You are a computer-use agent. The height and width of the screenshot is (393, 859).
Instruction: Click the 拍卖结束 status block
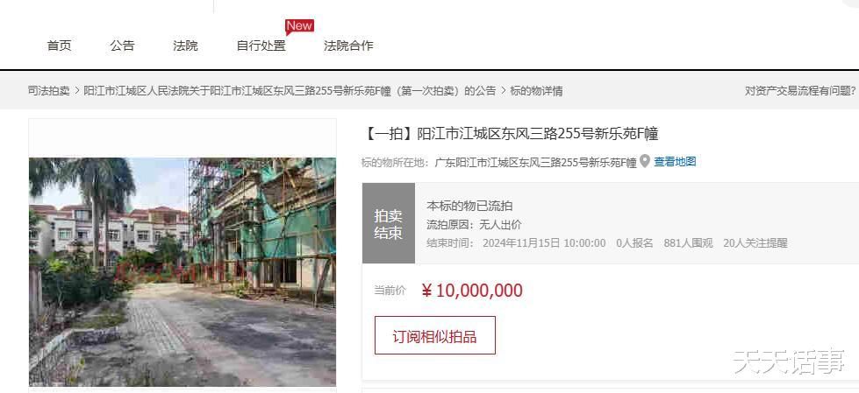click(x=389, y=223)
